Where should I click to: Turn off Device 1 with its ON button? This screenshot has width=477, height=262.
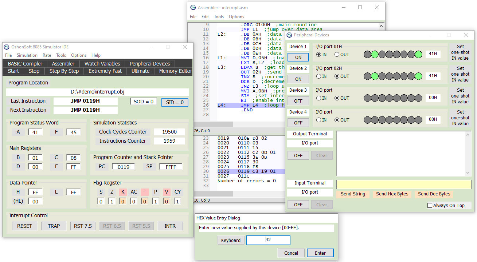[298, 57]
